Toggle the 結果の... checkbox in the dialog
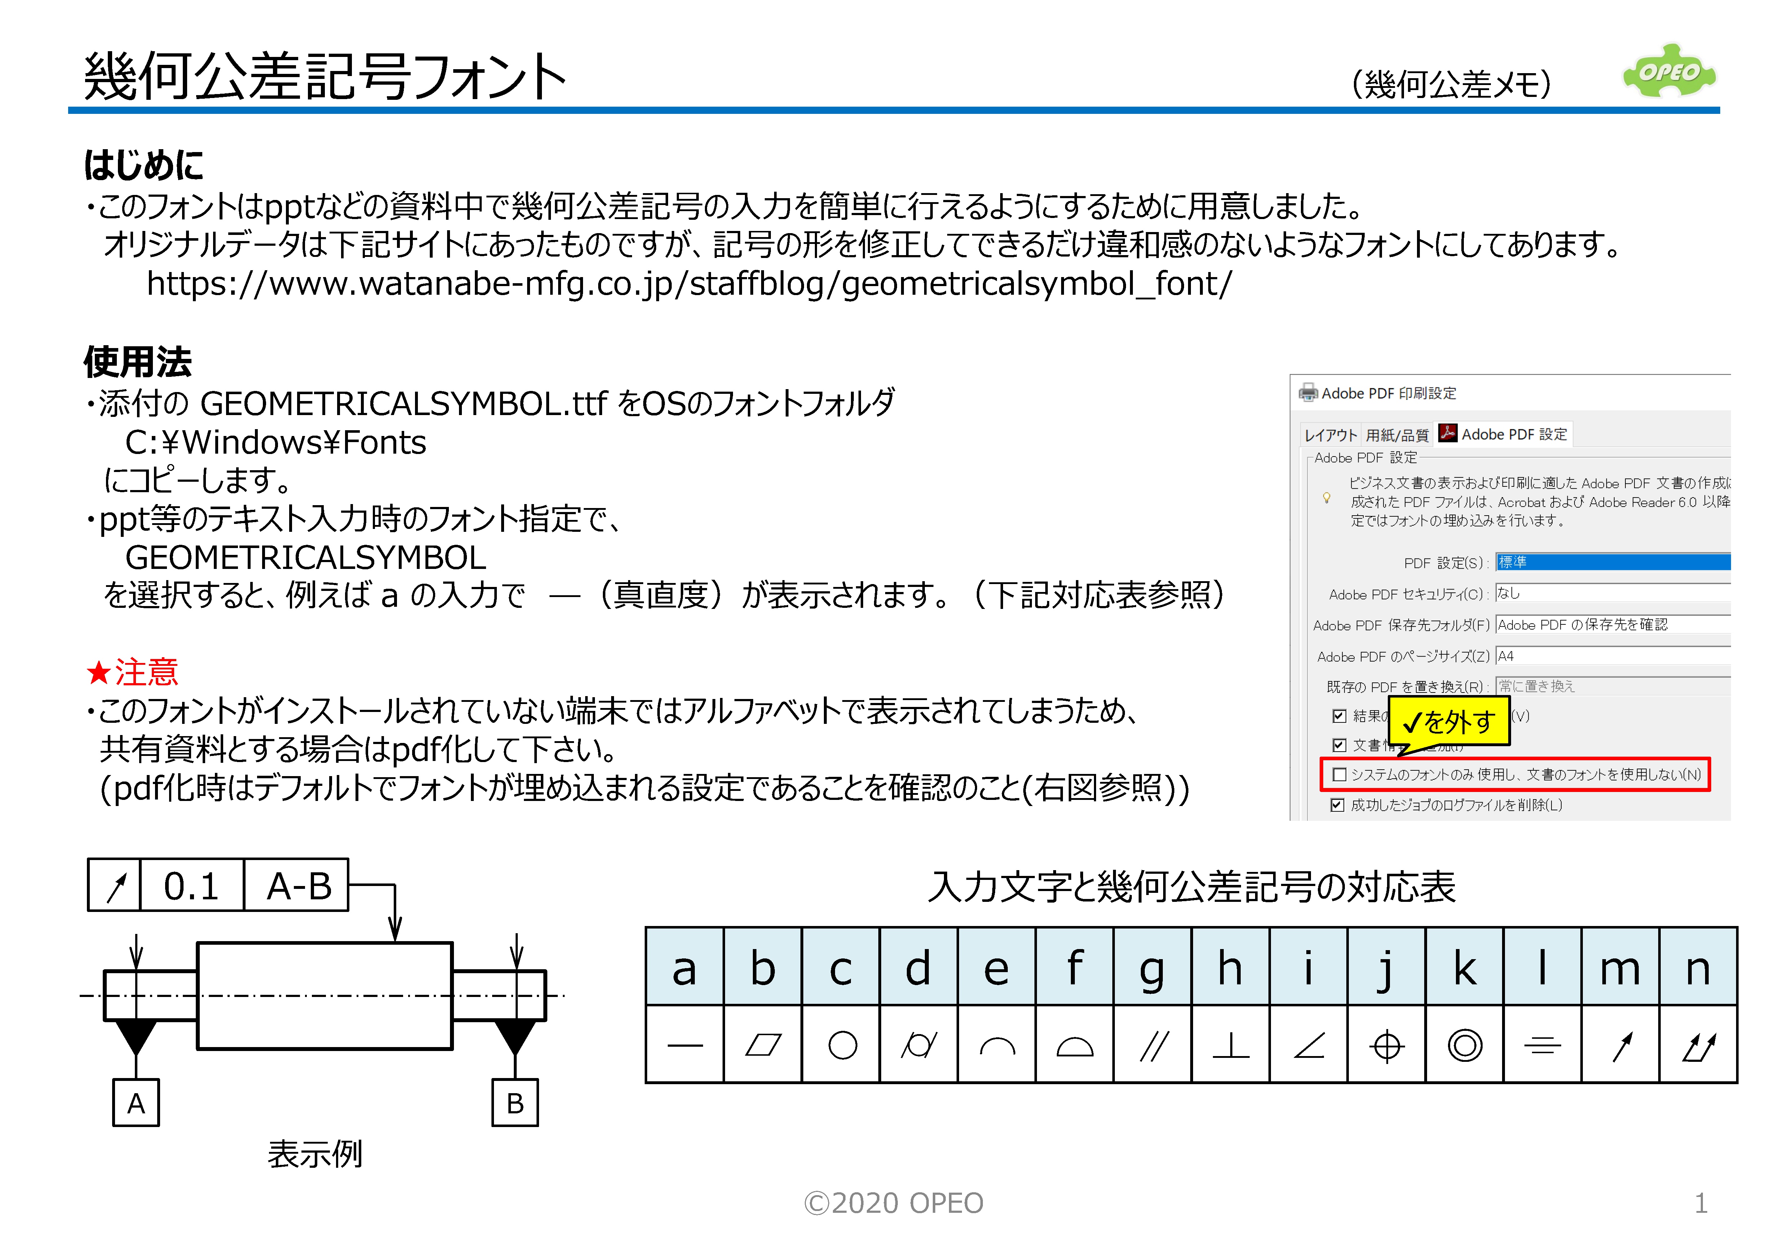1788x1260 pixels. (1339, 716)
